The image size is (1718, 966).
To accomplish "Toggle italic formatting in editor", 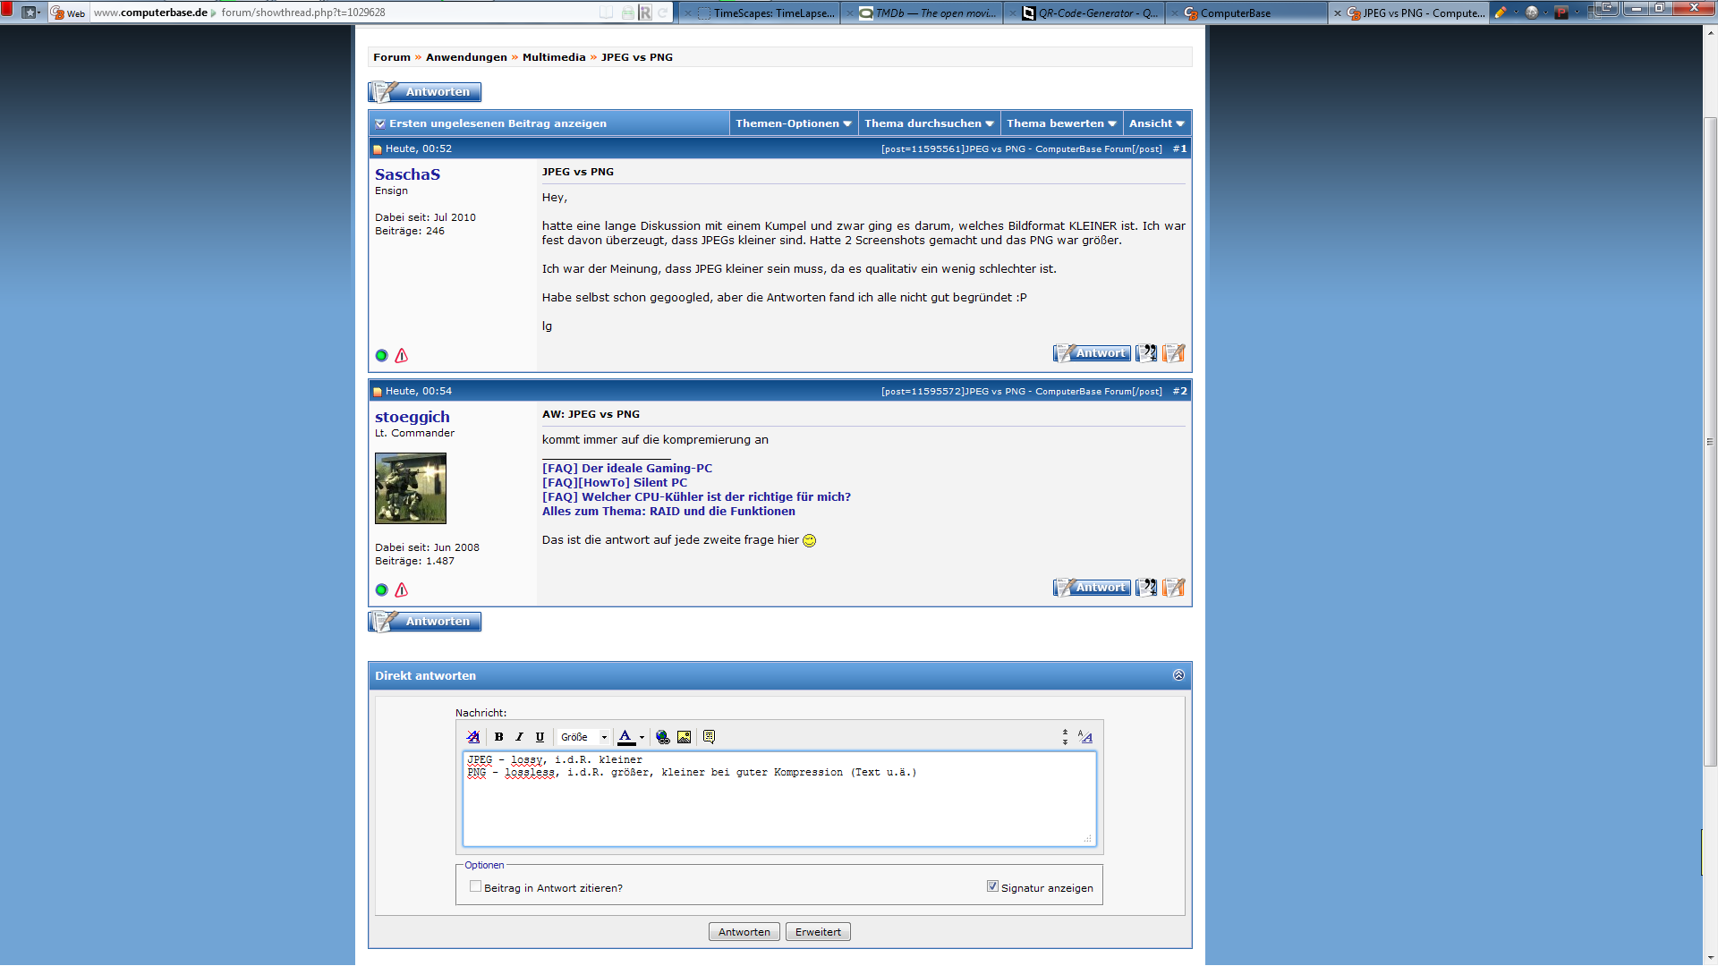I will pyautogui.click(x=519, y=737).
